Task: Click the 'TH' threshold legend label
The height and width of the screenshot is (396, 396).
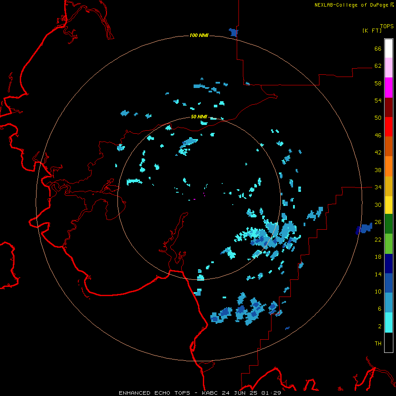Action: [x=378, y=344]
